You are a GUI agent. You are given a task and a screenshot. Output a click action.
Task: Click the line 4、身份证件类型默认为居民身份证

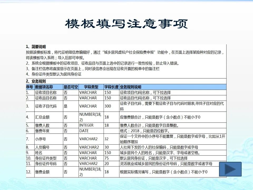pos(53,74)
